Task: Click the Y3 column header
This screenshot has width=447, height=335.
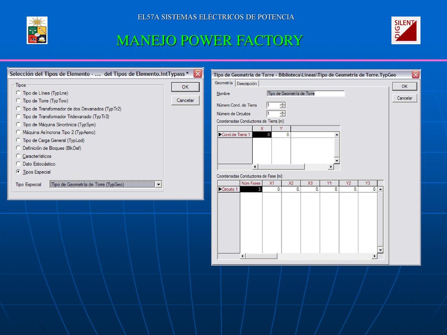Action: click(368, 183)
